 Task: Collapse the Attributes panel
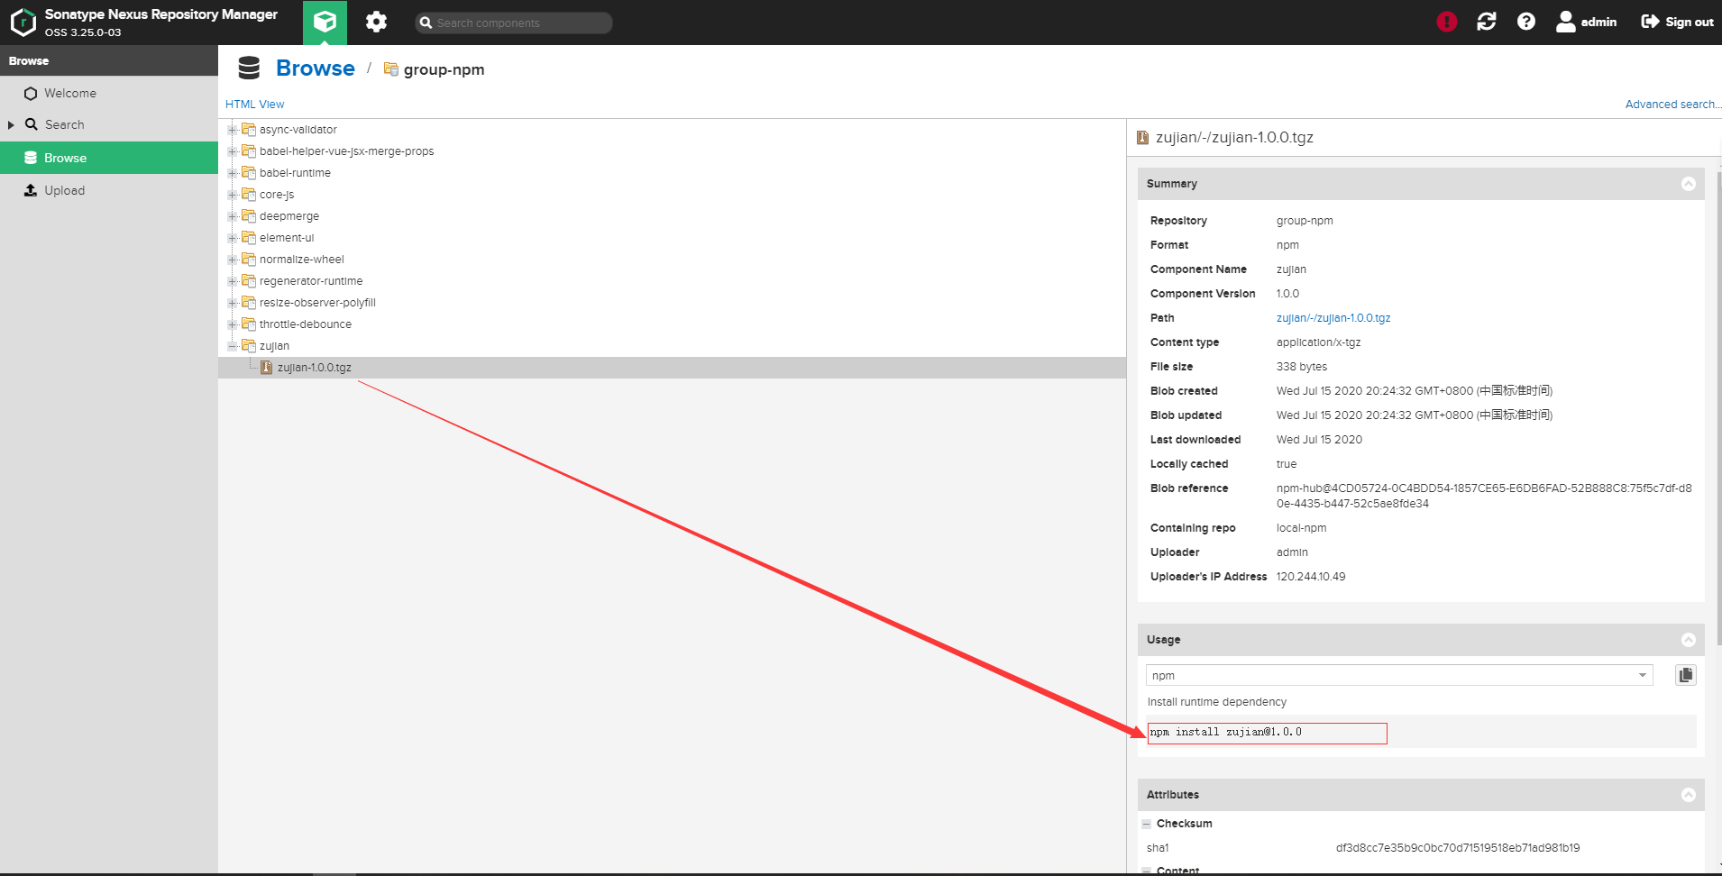1689,795
